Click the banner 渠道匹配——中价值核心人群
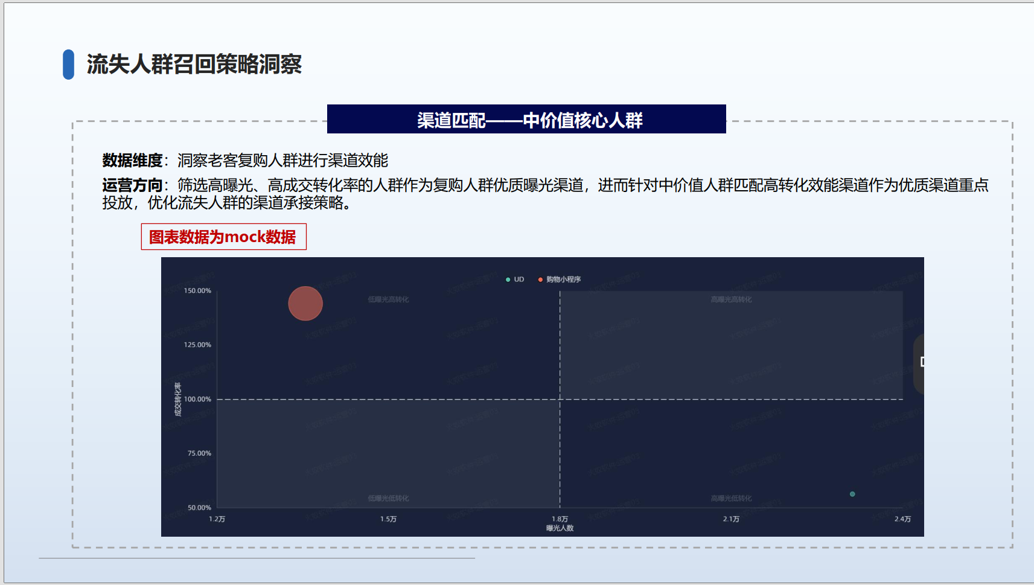The image size is (1034, 585). [526, 119]
